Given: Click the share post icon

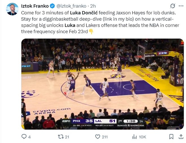Looking at the screenshot, I should pos(180,137).
